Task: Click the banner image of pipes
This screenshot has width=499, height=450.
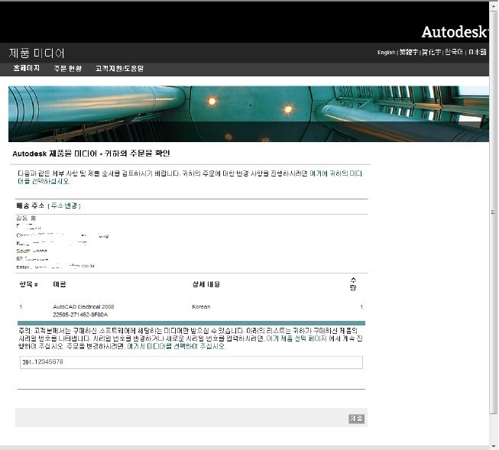Action: [248, 114]
